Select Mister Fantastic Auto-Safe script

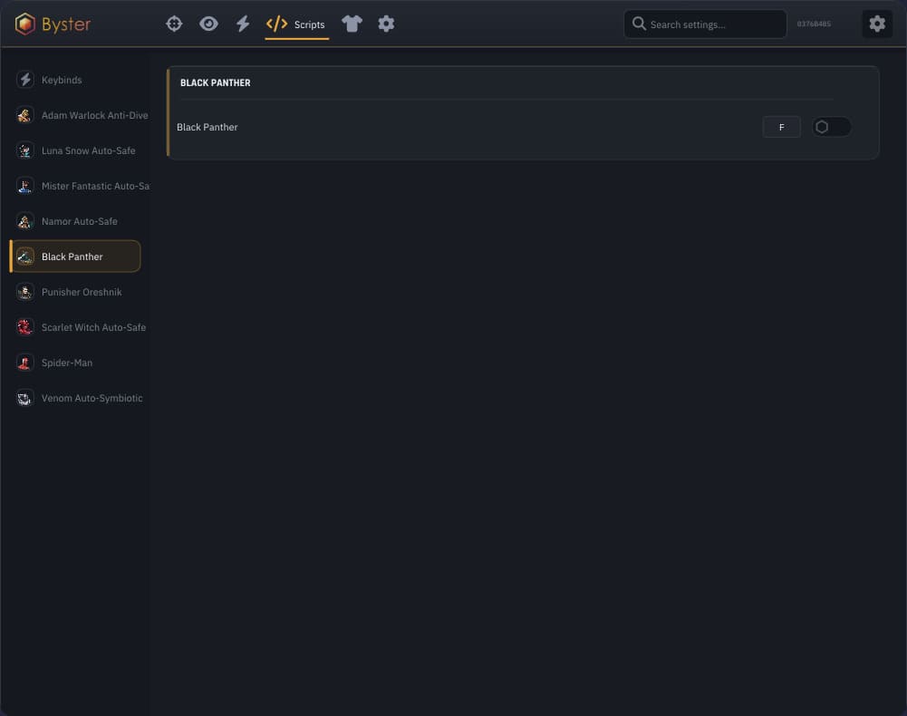tap(80, 186)
